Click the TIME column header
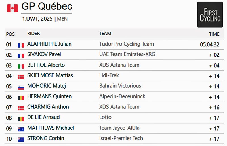227x146 pixels. (214, 34)
